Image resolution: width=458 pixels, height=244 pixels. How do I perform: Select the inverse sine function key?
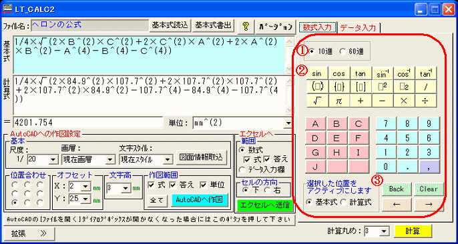pyautogui.click(x=383, y=73)
